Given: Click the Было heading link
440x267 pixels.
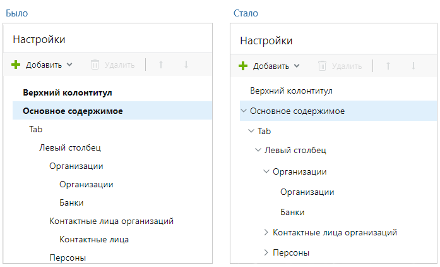Looking at the screenshot, I should click(x=17, y=13).
